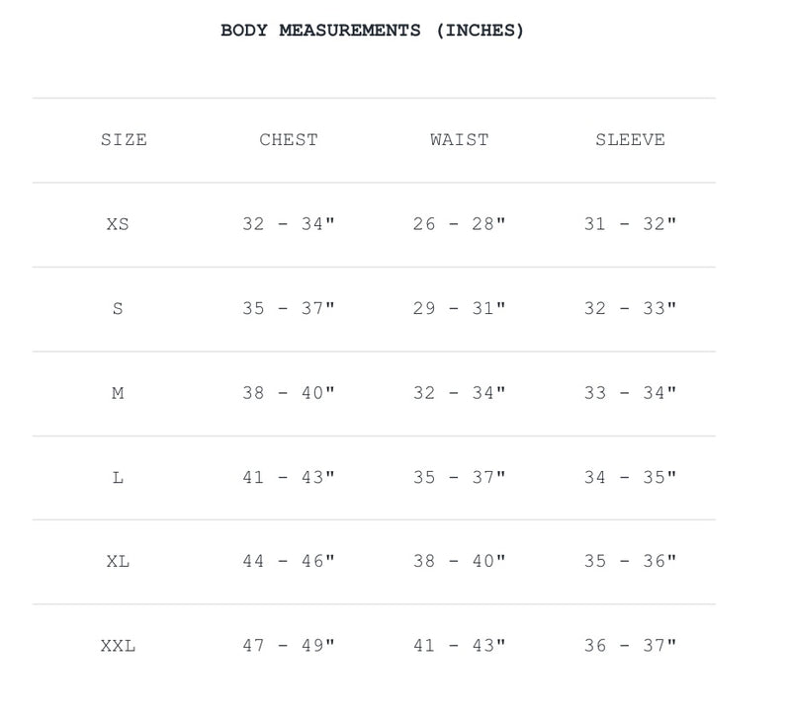791x710 pixels.
Task: Click the M chest value 38 - 40"
Action: (x=289, y=393)
